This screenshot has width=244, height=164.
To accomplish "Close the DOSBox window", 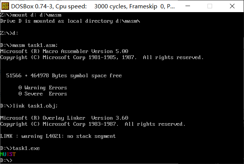I will [232, 6].
